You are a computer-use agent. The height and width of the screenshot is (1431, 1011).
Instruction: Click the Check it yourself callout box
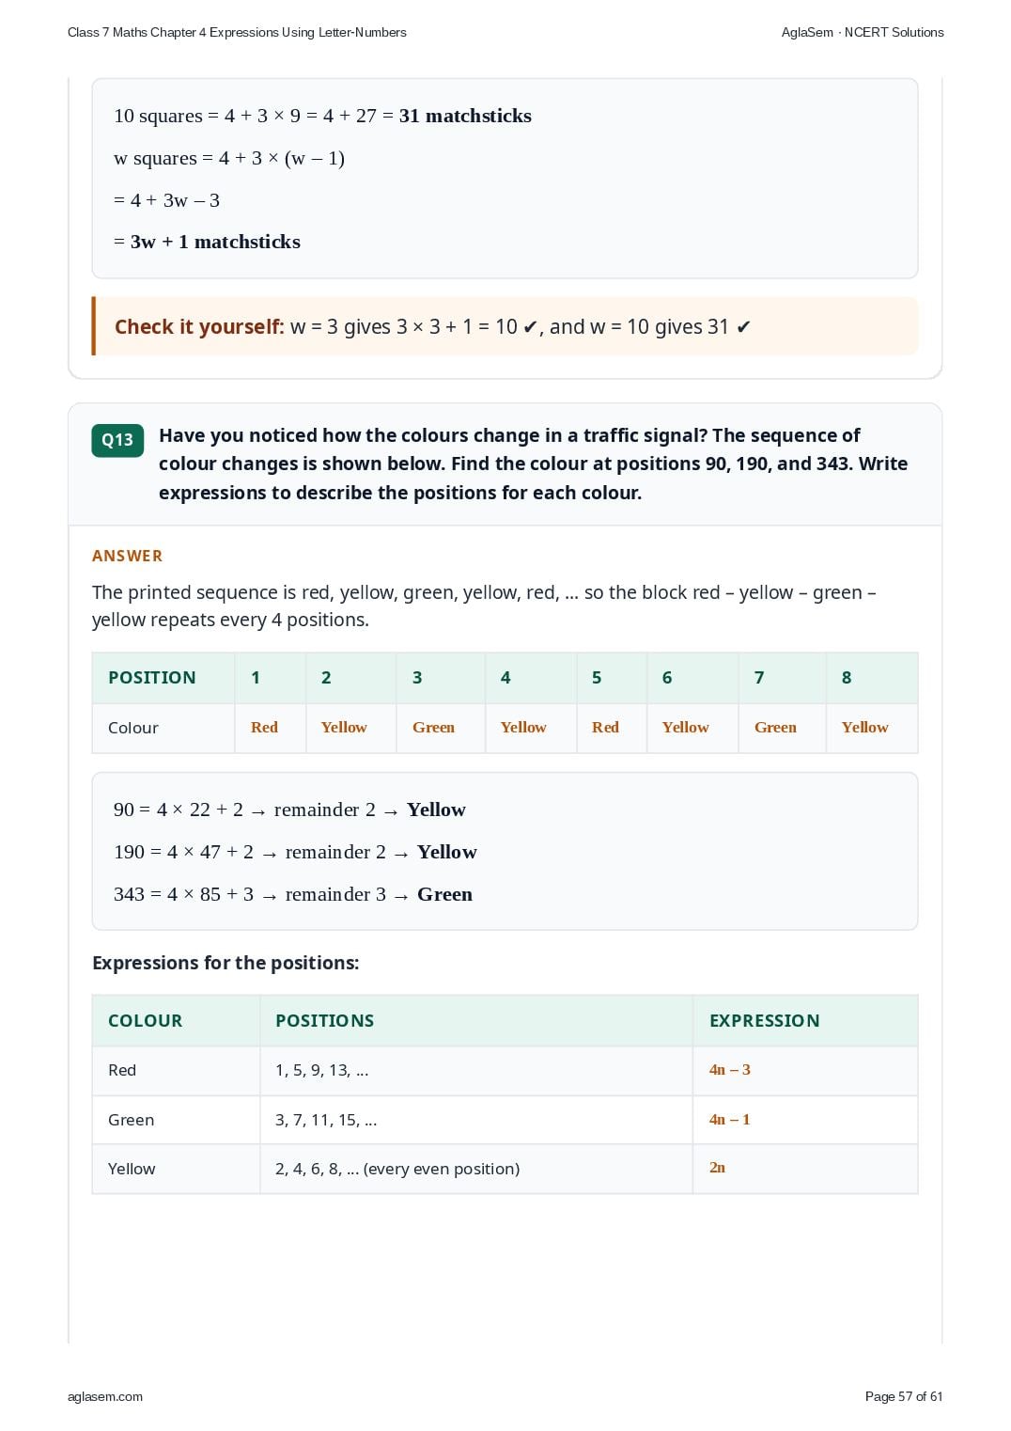[505, 326]
